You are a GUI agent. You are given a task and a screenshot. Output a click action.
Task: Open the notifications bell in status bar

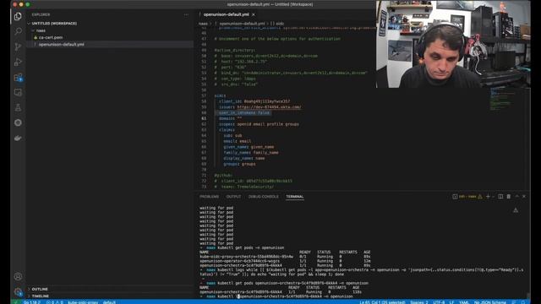(x=523, y=302)
